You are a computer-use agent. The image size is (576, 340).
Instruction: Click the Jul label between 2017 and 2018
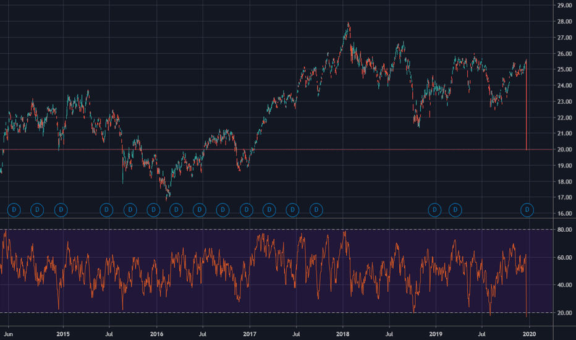[x=295, y=334]
